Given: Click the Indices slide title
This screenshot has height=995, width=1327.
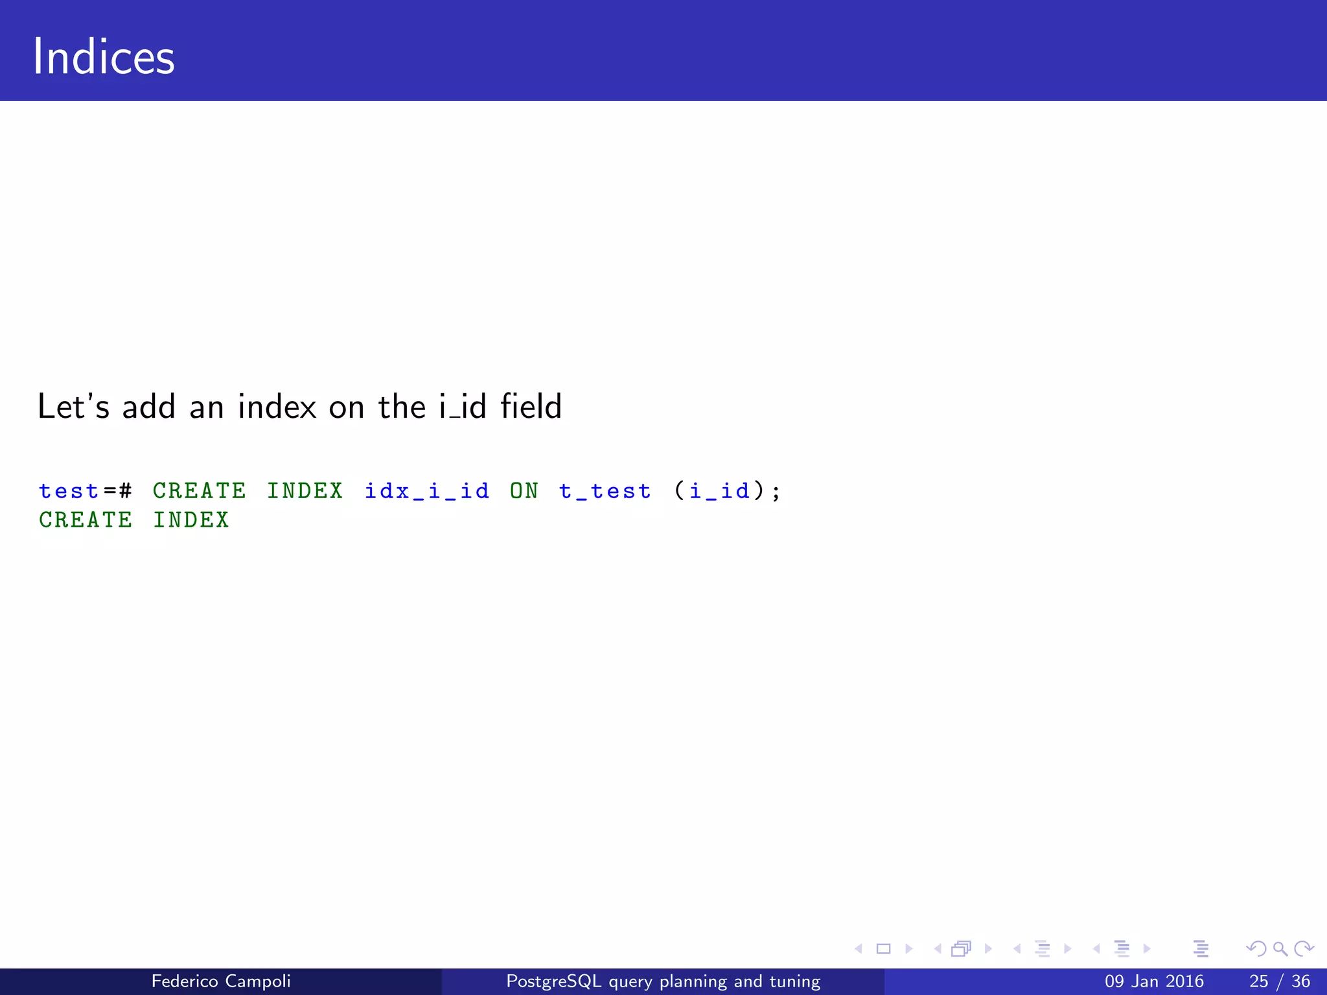Looking at the screenshot, I should pyautogui.click(x=104, y=57).
